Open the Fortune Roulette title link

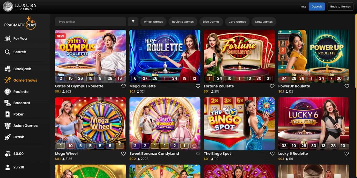[x=219, y=86]
